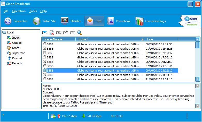Click preview pane scroll up arrow
Screen dimensions: 202x122
pyautogui.click(x=198, y=86)
